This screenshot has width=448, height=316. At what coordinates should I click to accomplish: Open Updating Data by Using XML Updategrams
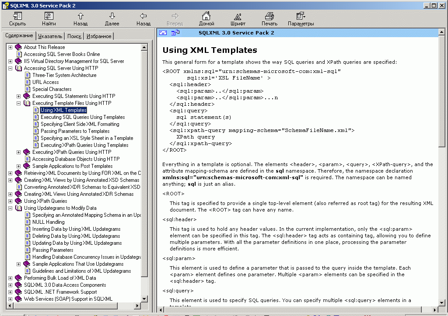pos(77,243)
